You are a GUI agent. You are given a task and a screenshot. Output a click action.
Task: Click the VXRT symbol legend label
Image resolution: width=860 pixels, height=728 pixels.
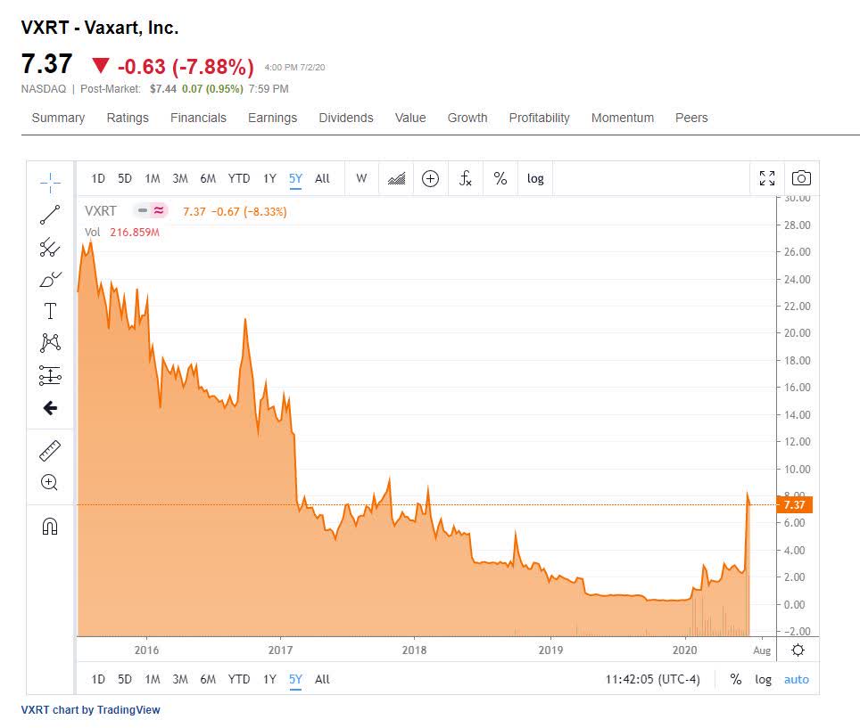pos(101,211)
